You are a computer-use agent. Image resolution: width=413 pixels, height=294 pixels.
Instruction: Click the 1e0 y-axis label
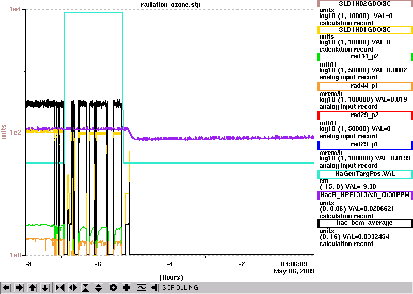(15, 255)
